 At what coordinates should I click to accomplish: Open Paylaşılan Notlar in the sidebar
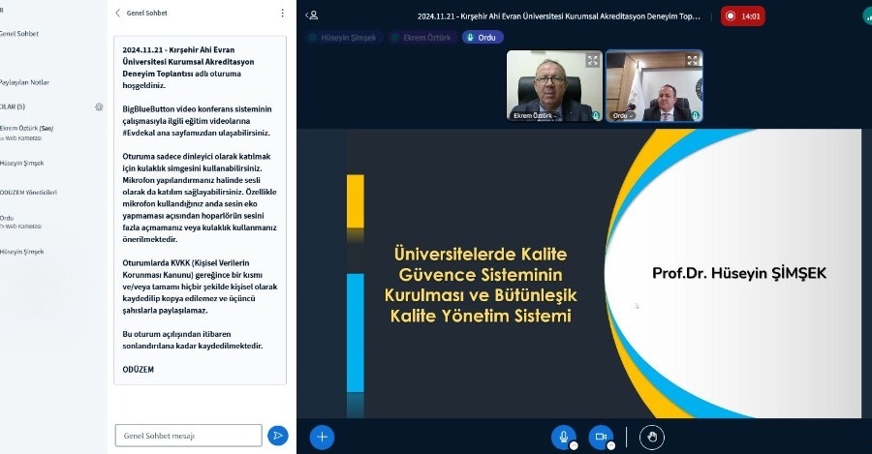click(x=24, y=82)
